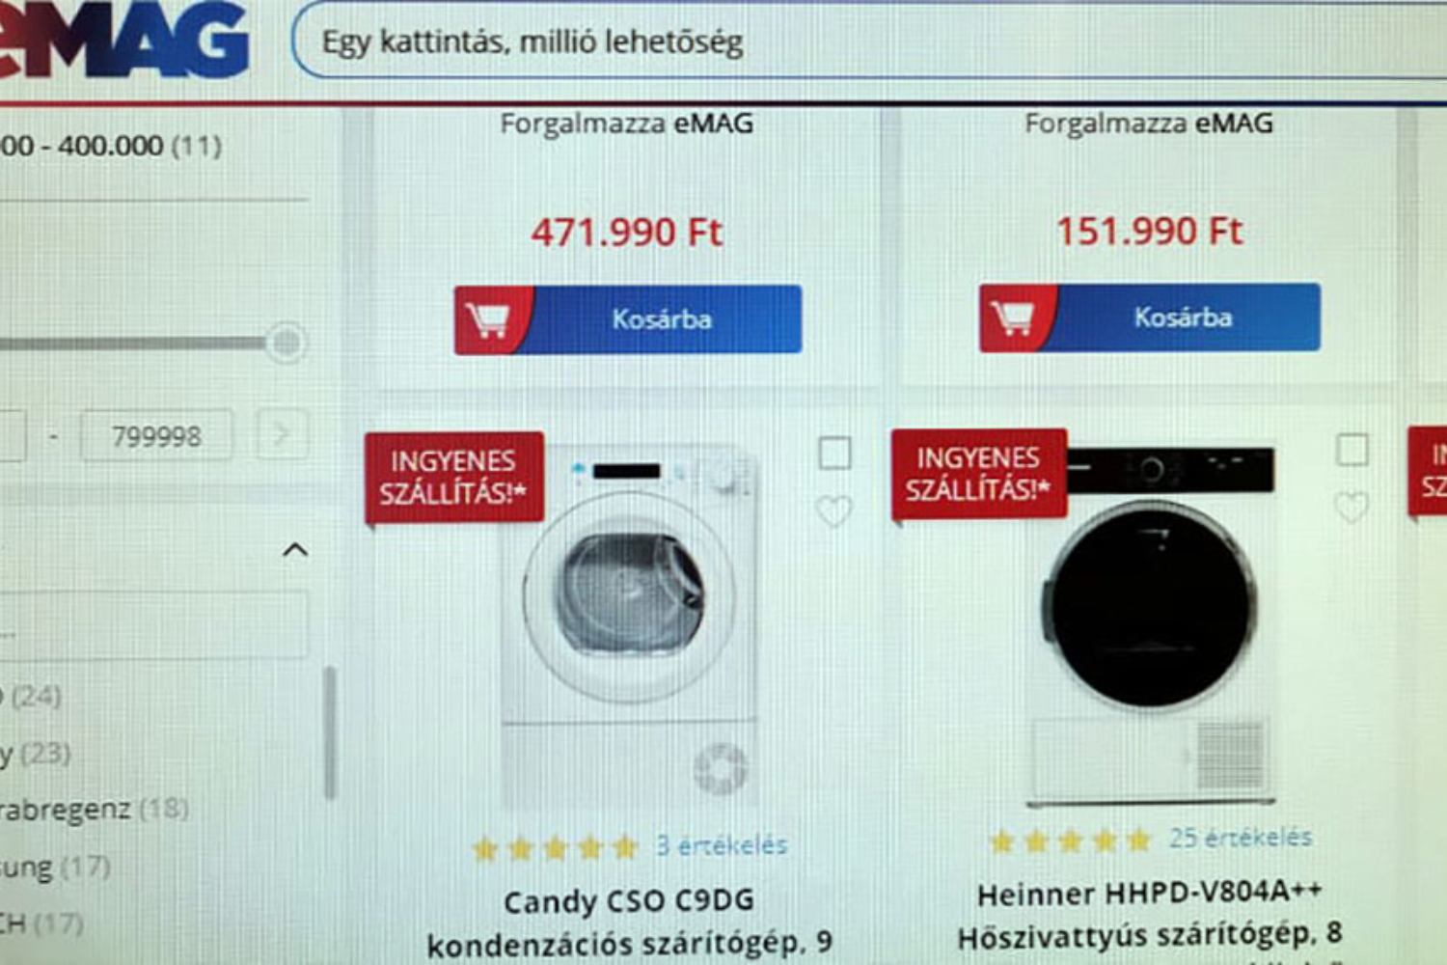Apply price range arrow button
1447x965 pixels.
[282, 435]
